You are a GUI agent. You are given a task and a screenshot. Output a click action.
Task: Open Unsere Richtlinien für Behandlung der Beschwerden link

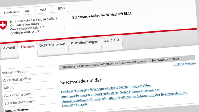tap(124, 99)
